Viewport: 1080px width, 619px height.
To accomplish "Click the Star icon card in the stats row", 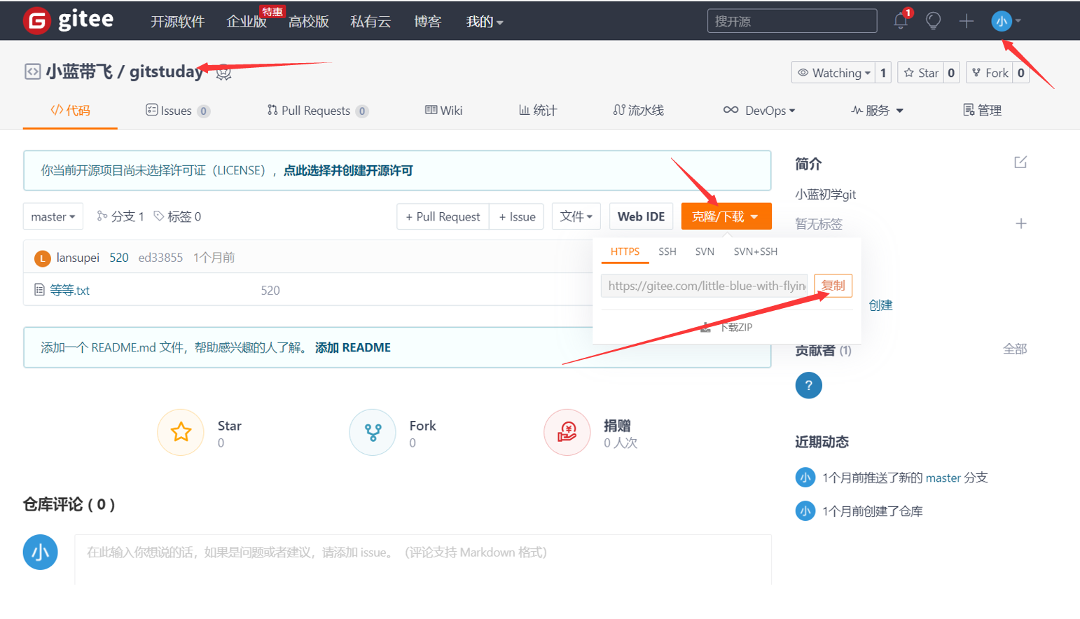I will [x=181, y=432].
